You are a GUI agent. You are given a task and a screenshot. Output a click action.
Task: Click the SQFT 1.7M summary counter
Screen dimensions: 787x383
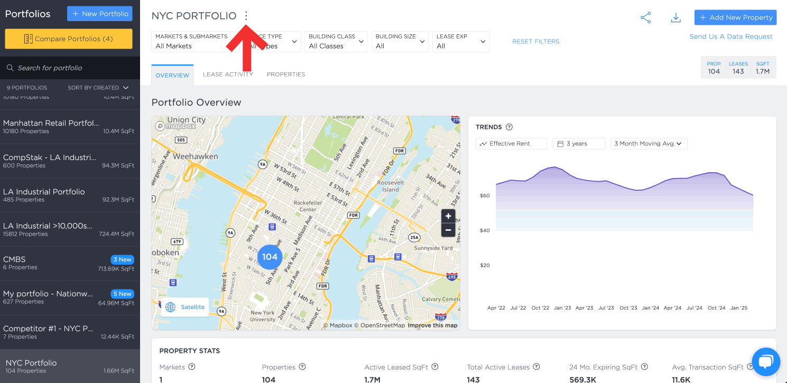[763, 68]
